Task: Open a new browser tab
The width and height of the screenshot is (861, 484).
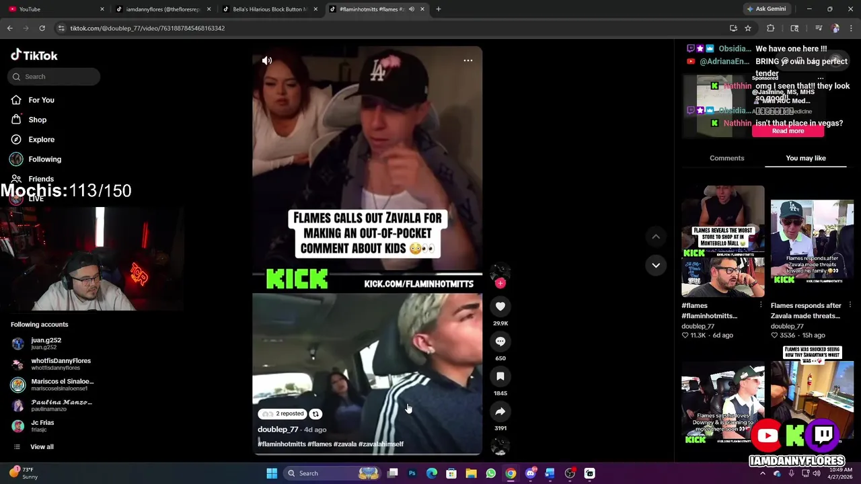Action: coord(439,9)
